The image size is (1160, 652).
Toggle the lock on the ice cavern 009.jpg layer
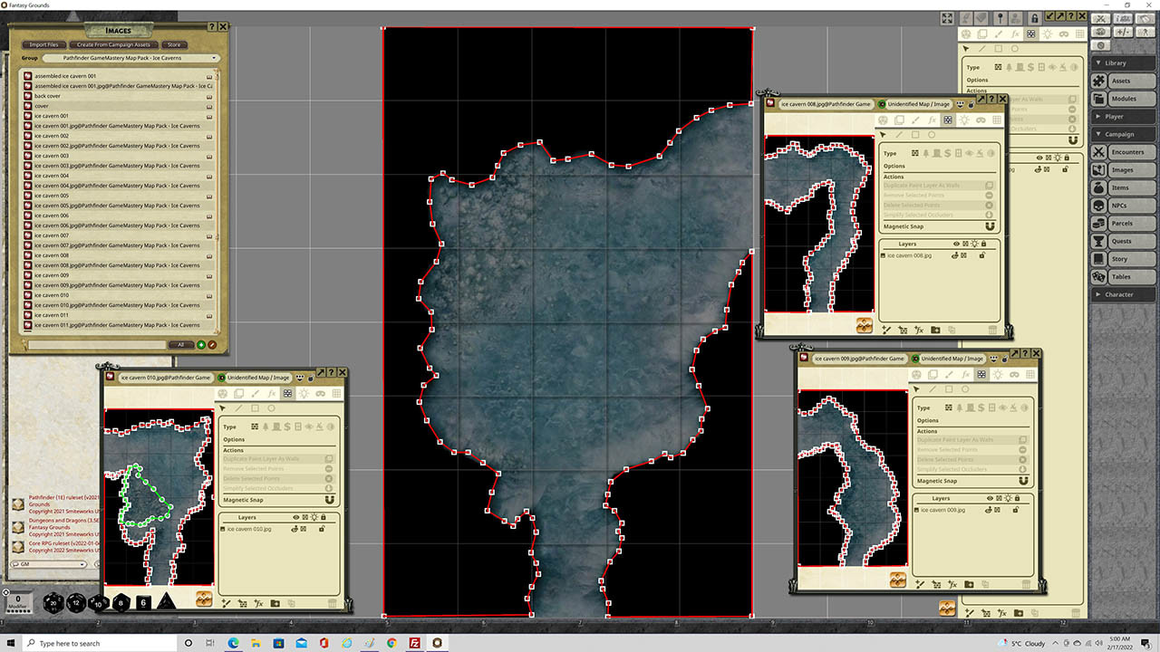tap(1016, 510)
